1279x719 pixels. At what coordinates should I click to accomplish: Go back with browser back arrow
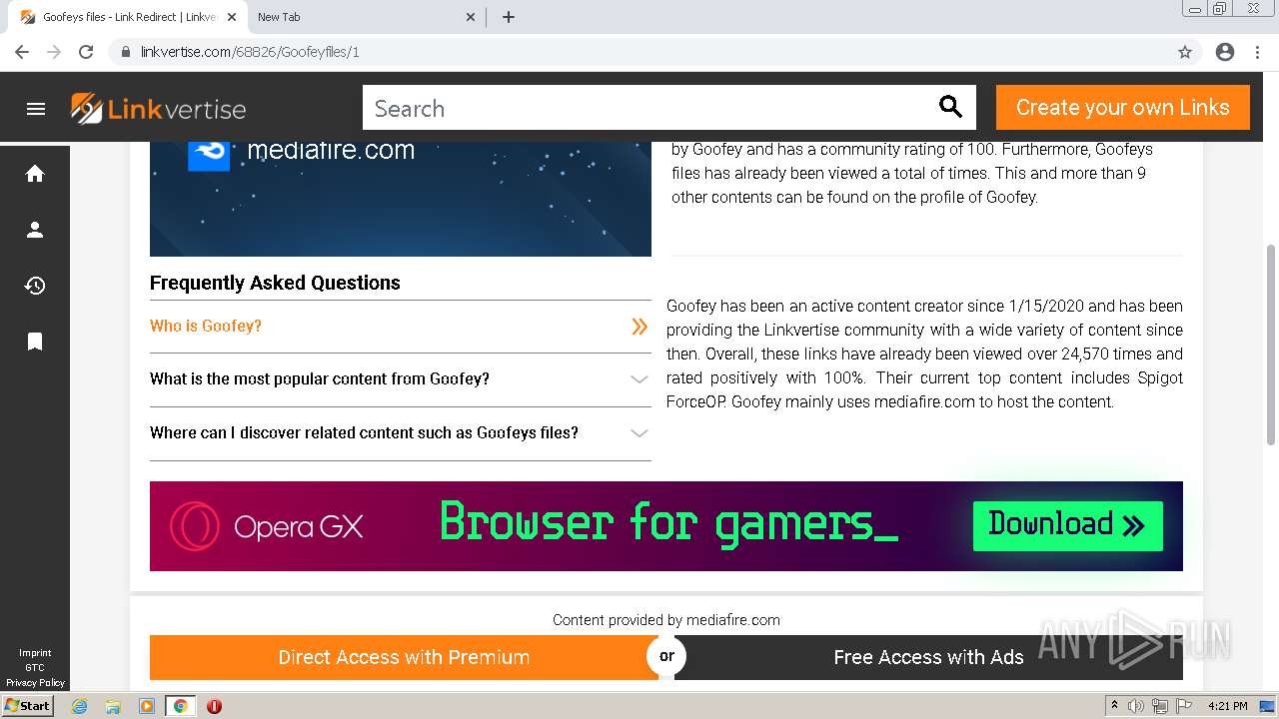click(x=22, y=52)
